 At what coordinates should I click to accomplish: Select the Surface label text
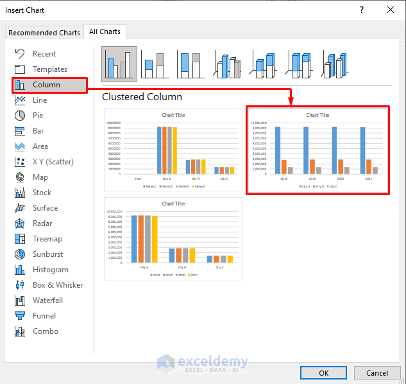click(x=45, y=208)
